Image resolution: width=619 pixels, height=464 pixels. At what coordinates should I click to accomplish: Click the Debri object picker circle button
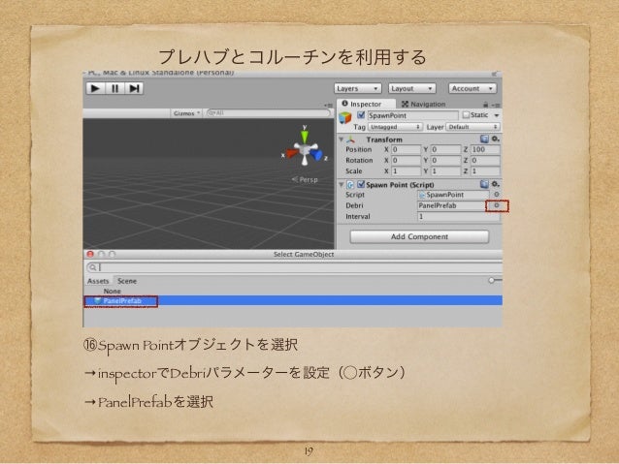tap(497, 205)
